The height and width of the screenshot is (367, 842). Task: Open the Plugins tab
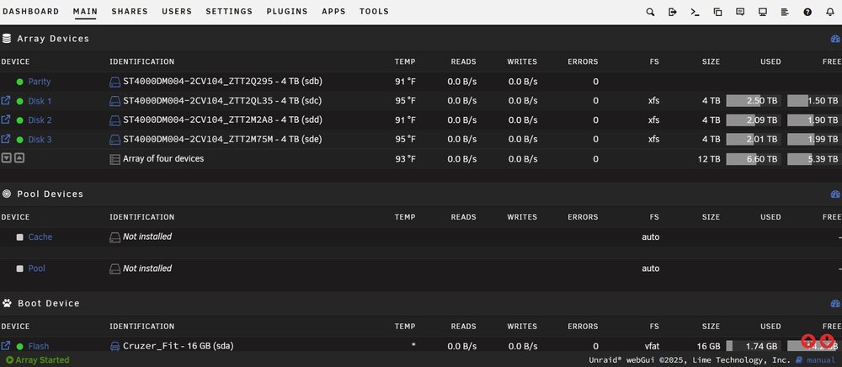point(287,11)
